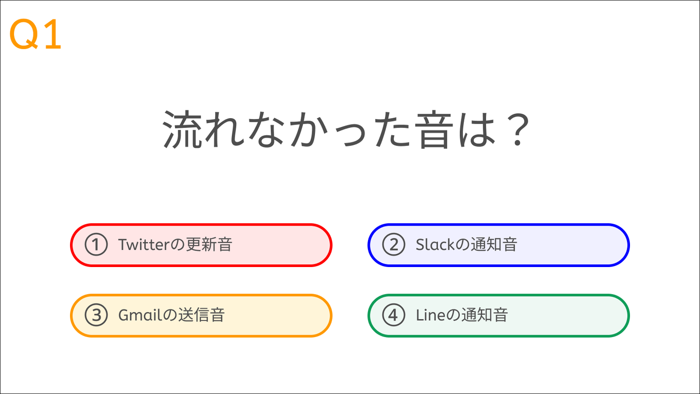The height and width of the screenshot is (394, 700).
Task: Click the circled number 1 icon
Action: pos(96,245)
